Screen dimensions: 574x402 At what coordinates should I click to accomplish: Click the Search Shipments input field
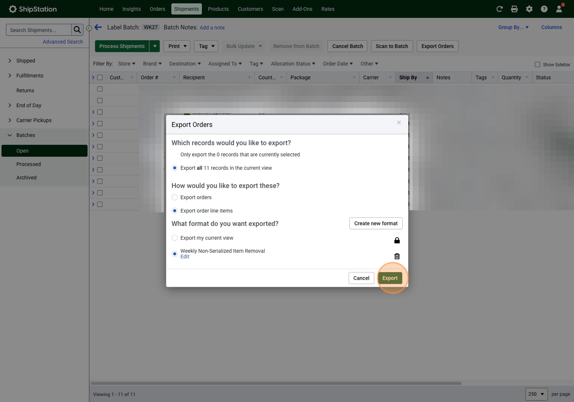(x=39, y=30)
